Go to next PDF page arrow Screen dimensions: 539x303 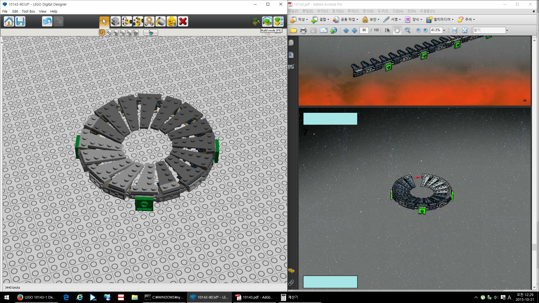click(x=355, y=30)
